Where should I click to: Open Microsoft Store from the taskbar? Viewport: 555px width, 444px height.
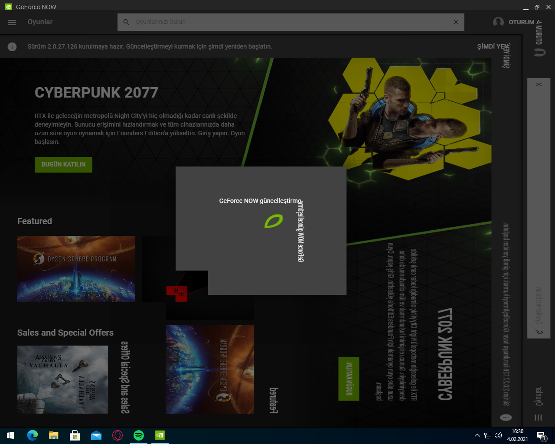click(x=75, y=435)
